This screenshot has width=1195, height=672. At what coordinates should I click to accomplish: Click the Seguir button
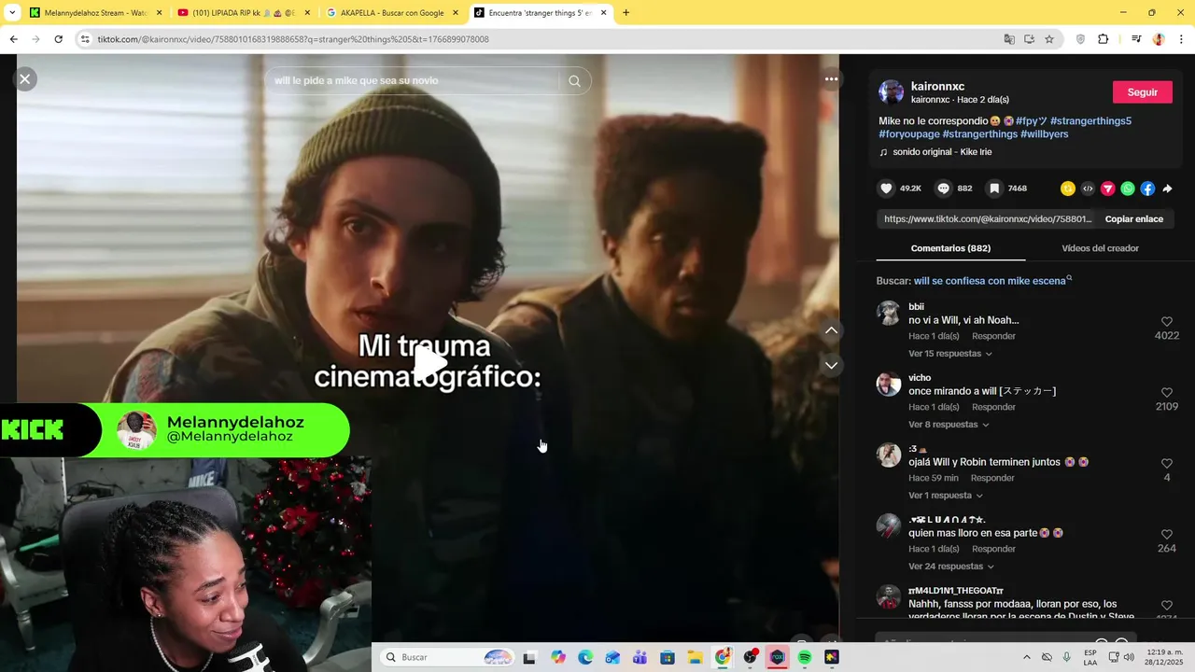(1142, 92)
